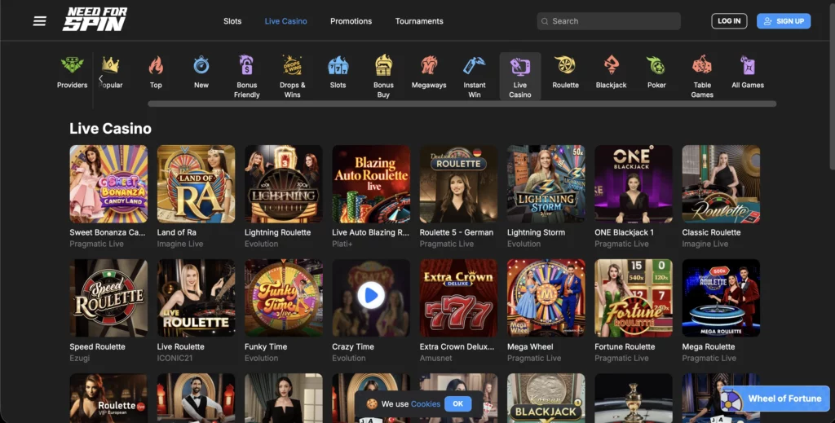This screenshot has height=423, width=835.
Task: Select the Live Casino category icon
Action: click(519, 67)
